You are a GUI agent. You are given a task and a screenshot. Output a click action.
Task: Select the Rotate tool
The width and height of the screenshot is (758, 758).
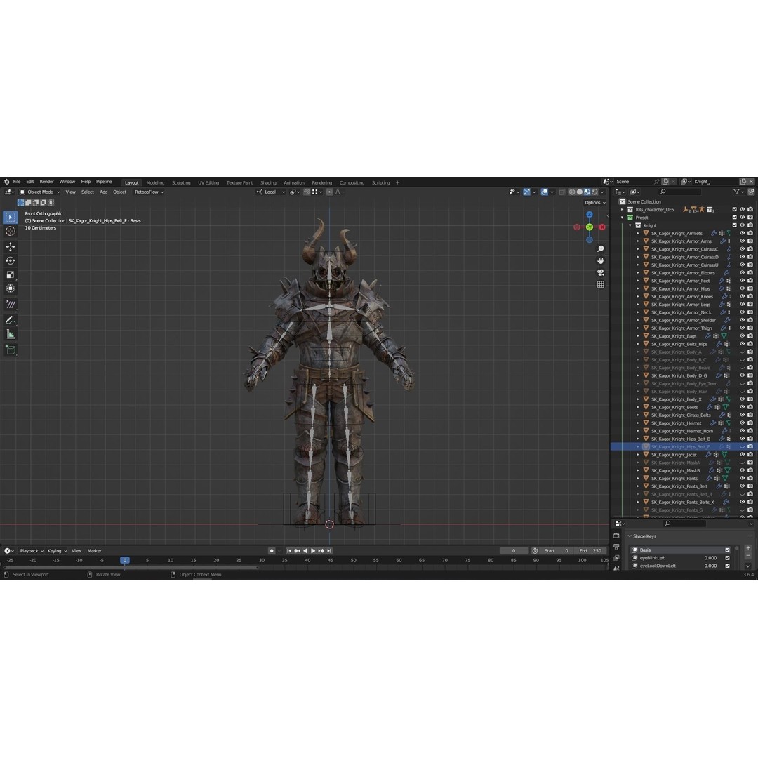[10, 261]
